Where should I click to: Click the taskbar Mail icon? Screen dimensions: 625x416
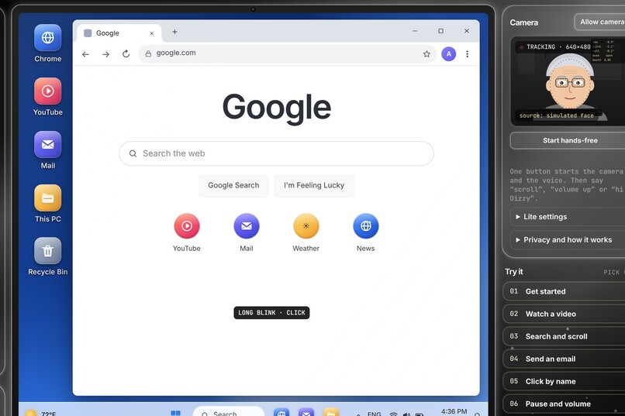pos(306,412)
